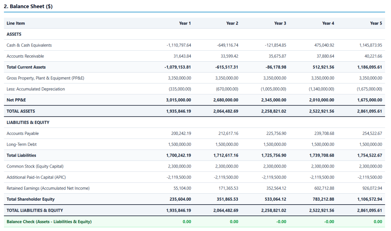Screen dimensions: 391x231
Task: Click Cash value 475,040.92 for Year 4
Action: click(324, 45)
